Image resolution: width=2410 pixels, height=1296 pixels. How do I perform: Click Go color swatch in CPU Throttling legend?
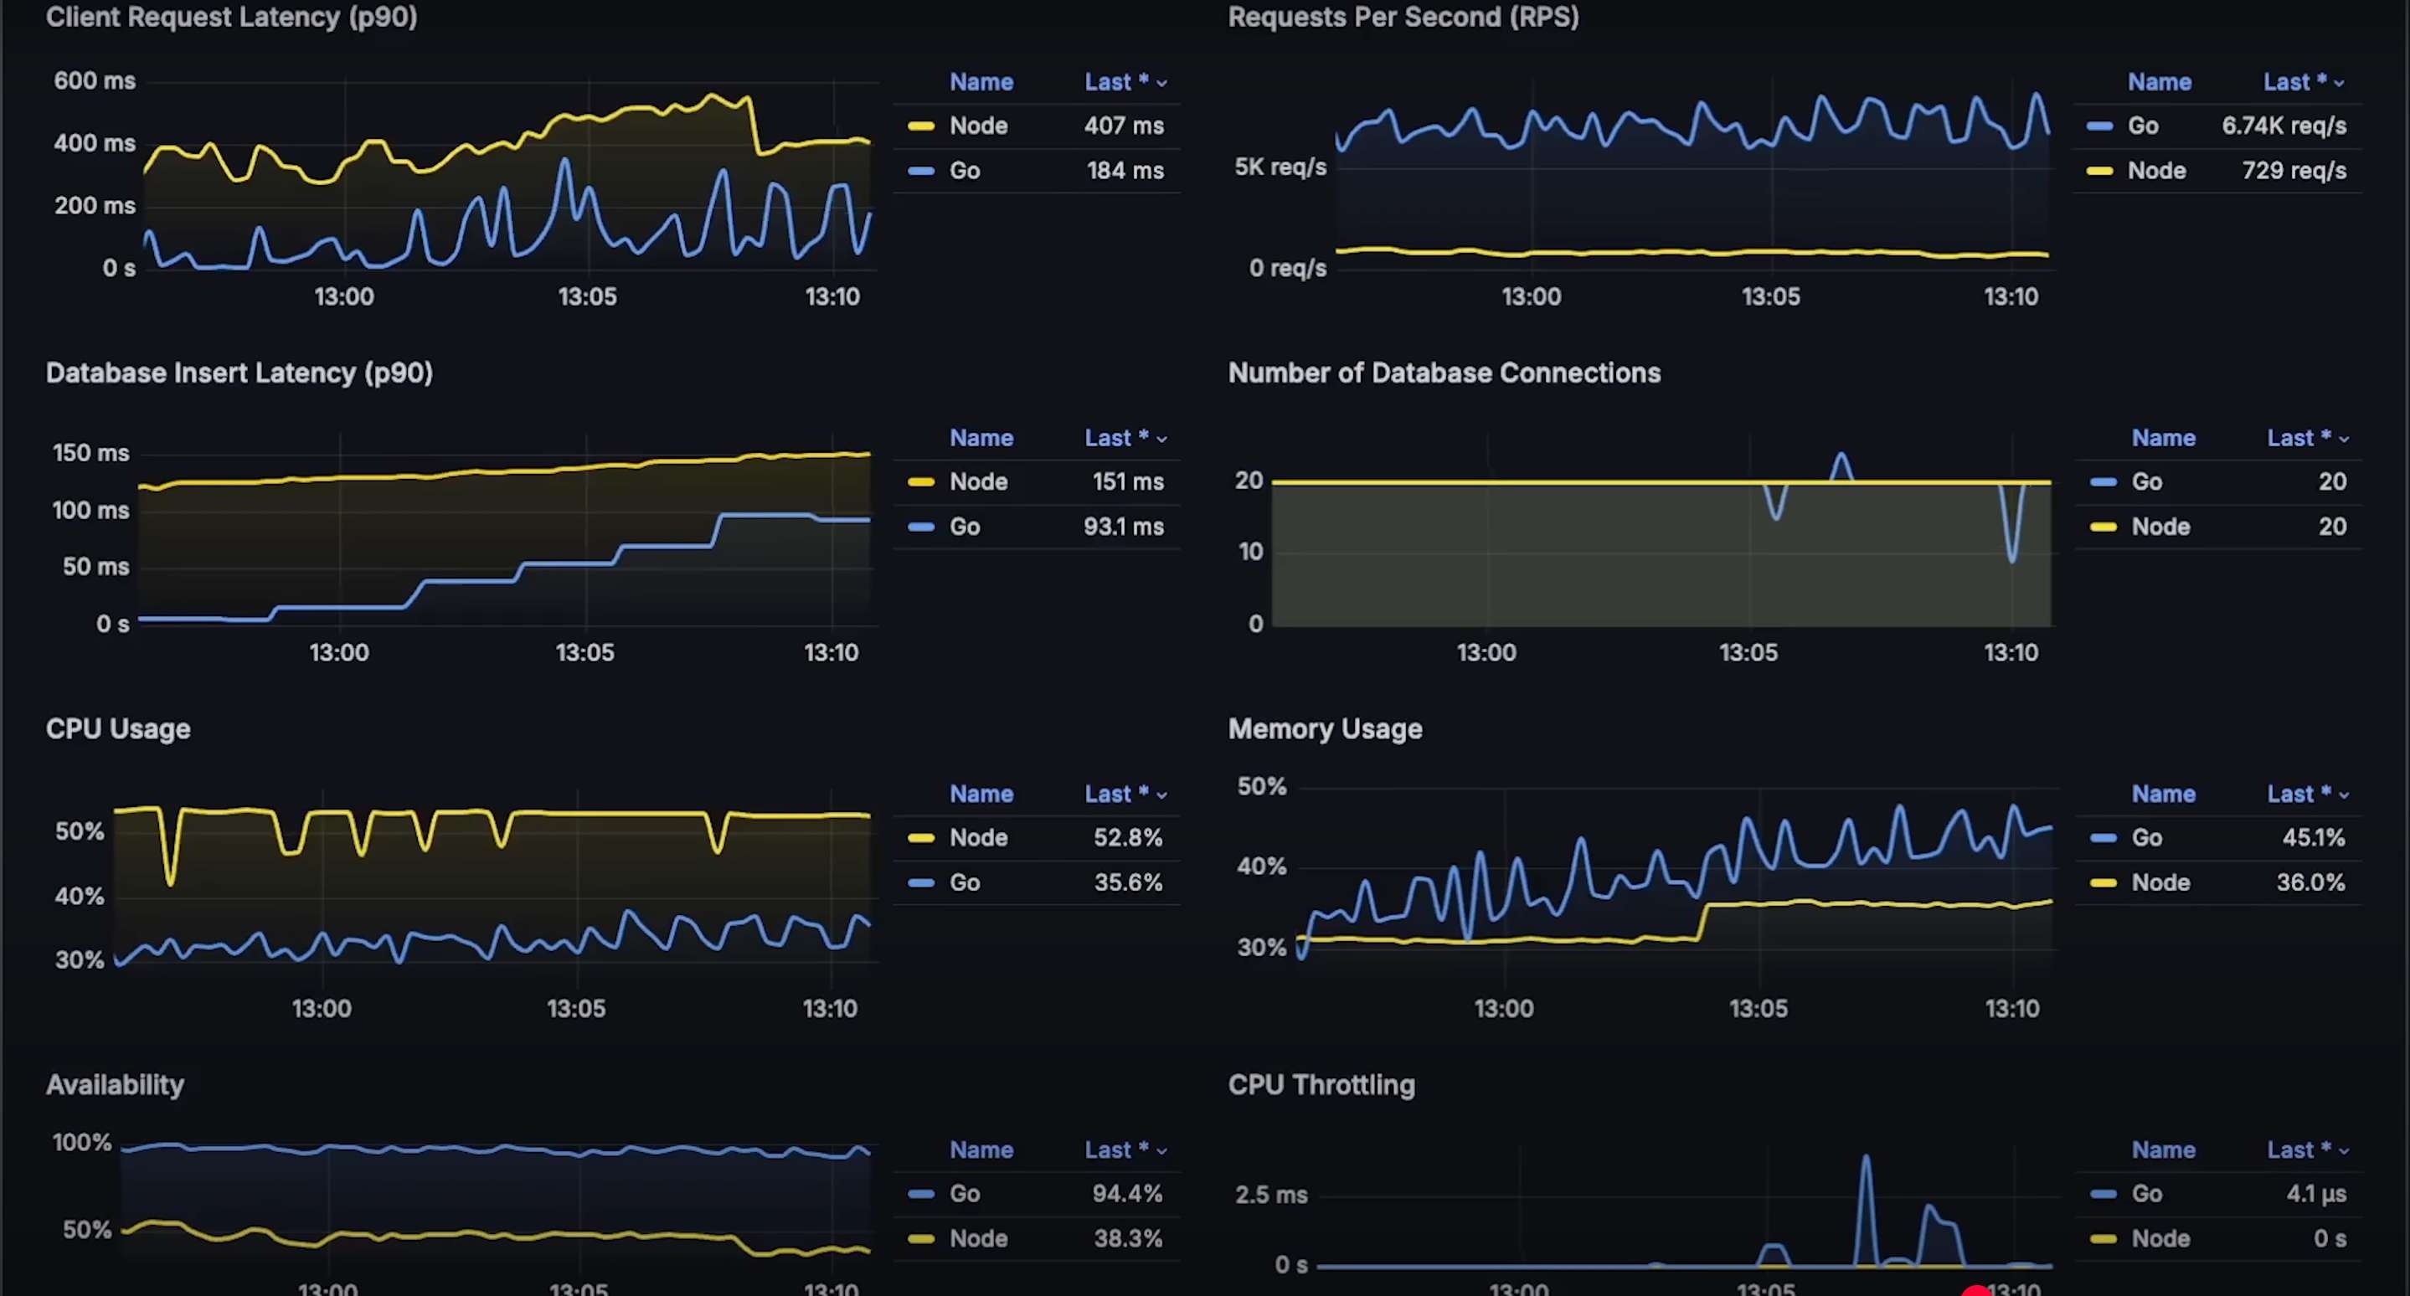click(2104, 1194)
